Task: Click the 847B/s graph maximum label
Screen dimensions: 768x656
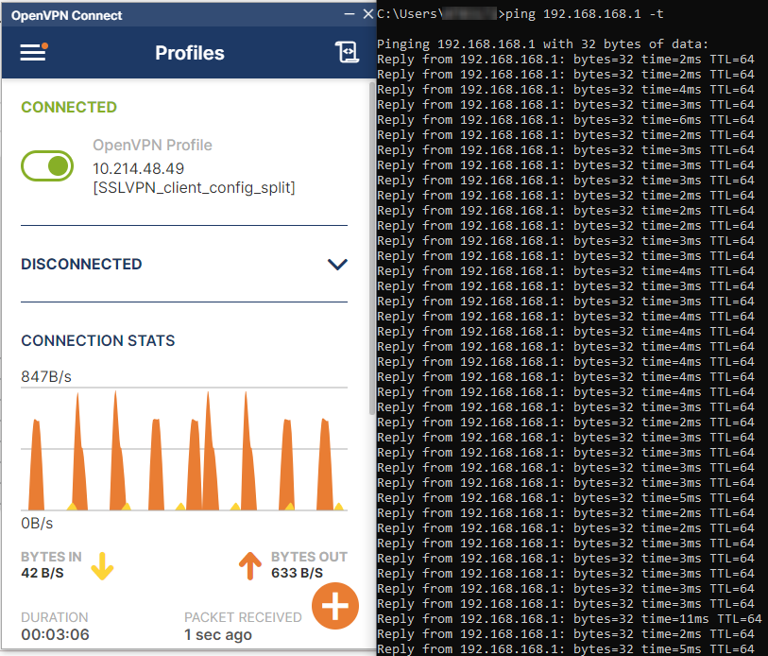Action: 46,376
